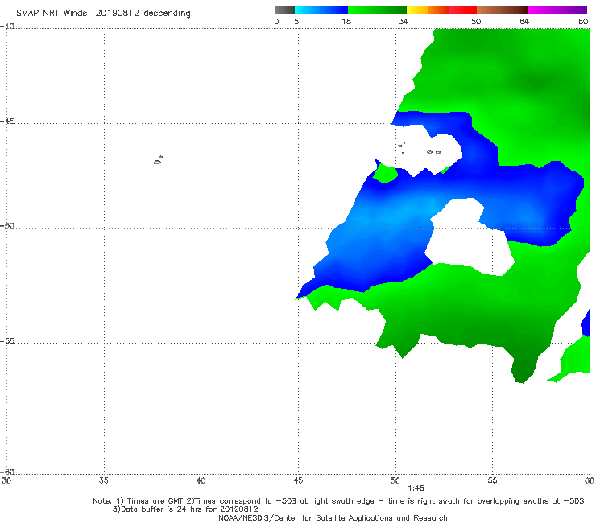
Task: Click the longitude axis label '45'
Action: [298, 480]
